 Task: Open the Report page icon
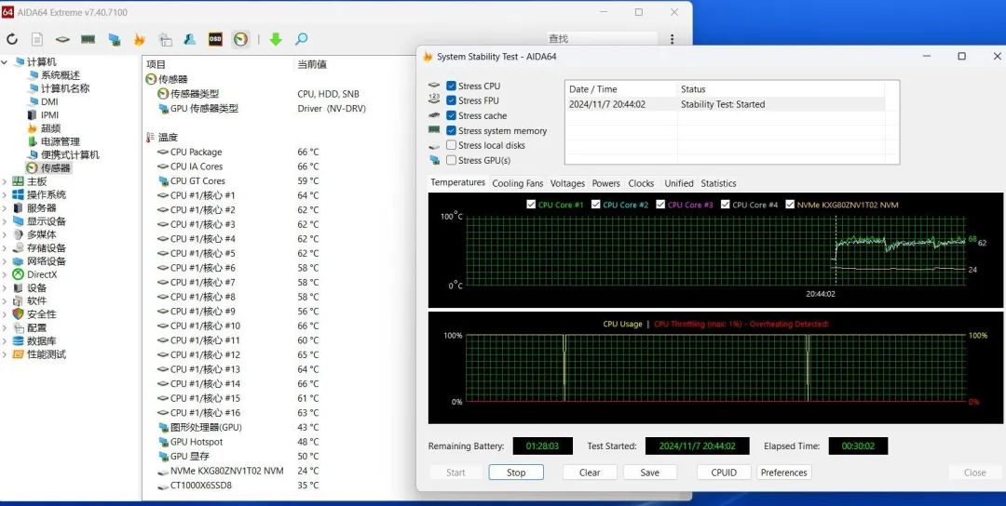37,39
